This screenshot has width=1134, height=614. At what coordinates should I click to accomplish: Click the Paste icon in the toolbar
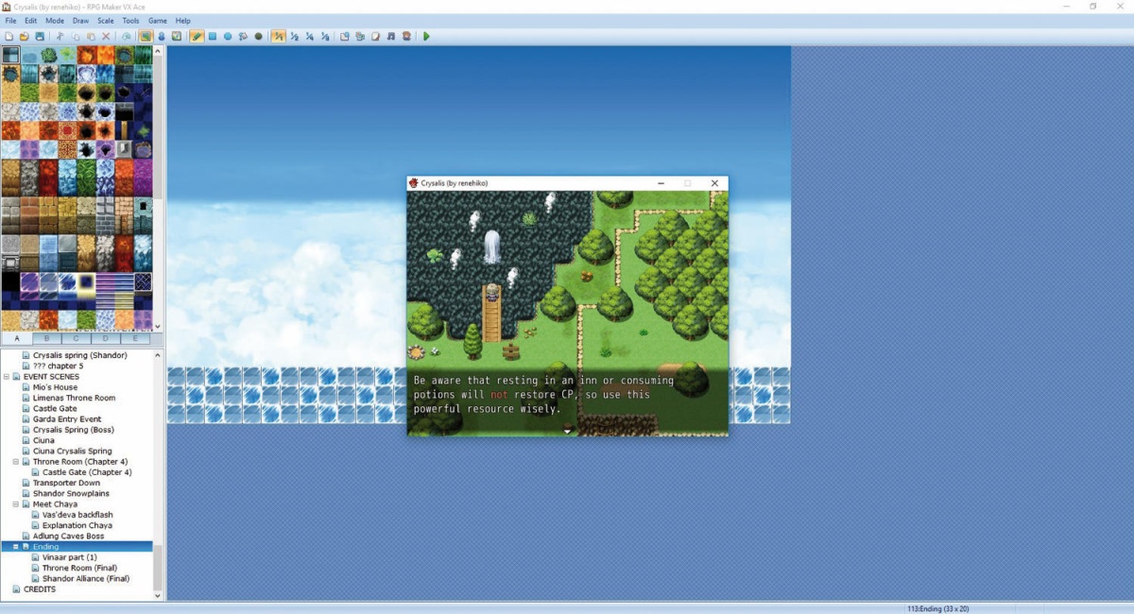[x=91, y=36]
